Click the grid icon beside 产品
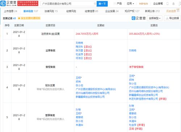Image resolution: width=181 pixels, height=132 pixels. (115, 4)
